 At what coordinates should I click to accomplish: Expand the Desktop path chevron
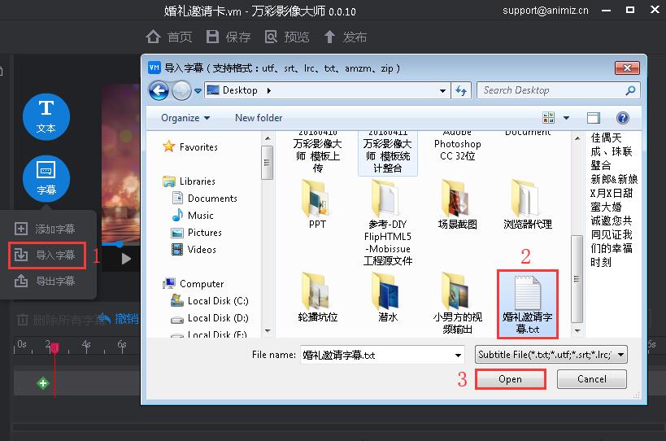click(x=269, y=90)
